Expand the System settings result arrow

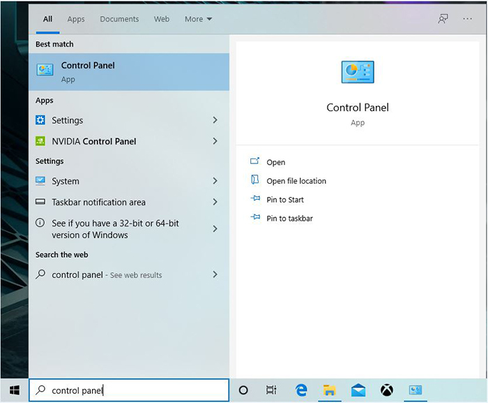pyautogui.click(x=215, y=181)
